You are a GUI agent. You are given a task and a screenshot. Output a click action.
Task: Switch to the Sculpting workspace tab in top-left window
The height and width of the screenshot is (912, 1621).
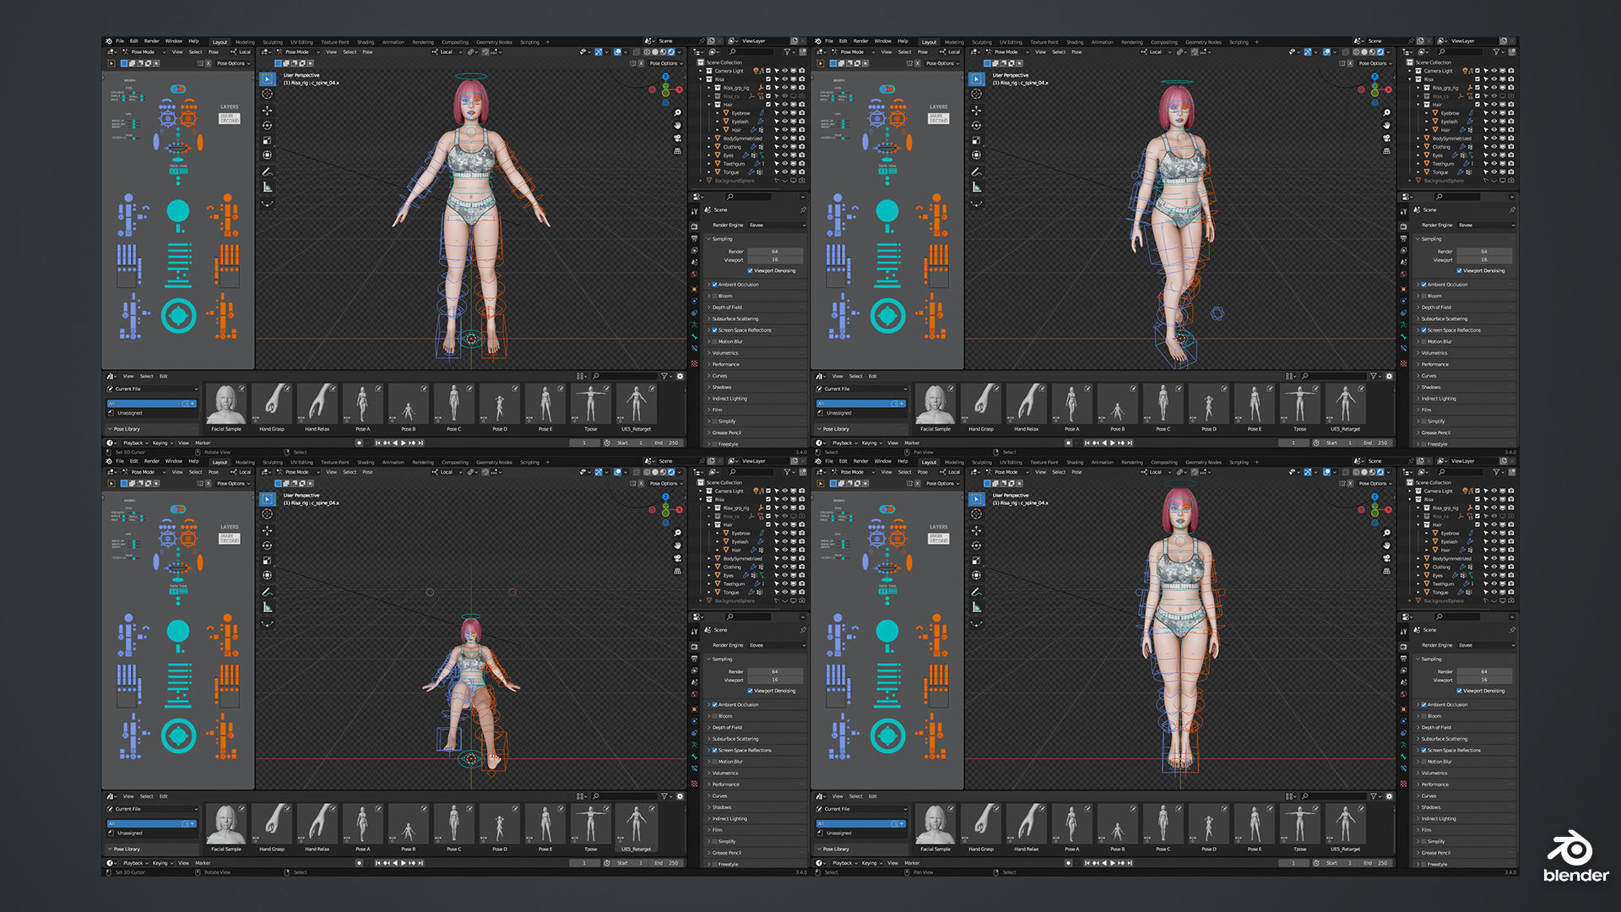273,41
